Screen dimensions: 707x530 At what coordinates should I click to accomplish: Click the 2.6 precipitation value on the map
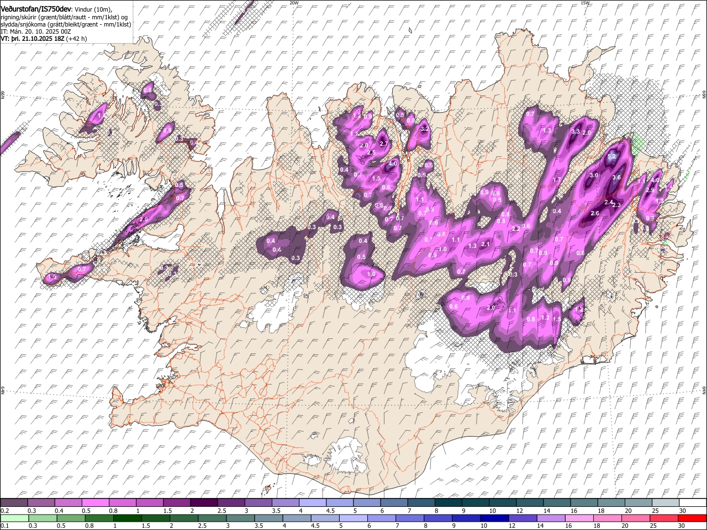coord(595,213)
